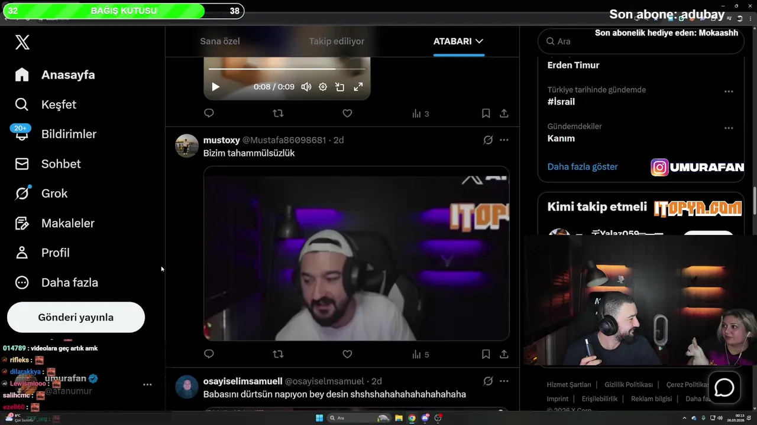Open Discord from the taskbar

425,418
